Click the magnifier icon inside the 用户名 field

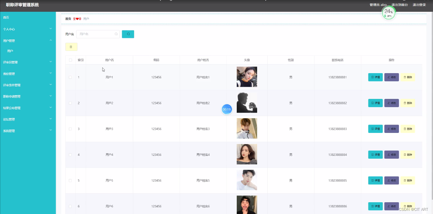[x=116, y=34]
